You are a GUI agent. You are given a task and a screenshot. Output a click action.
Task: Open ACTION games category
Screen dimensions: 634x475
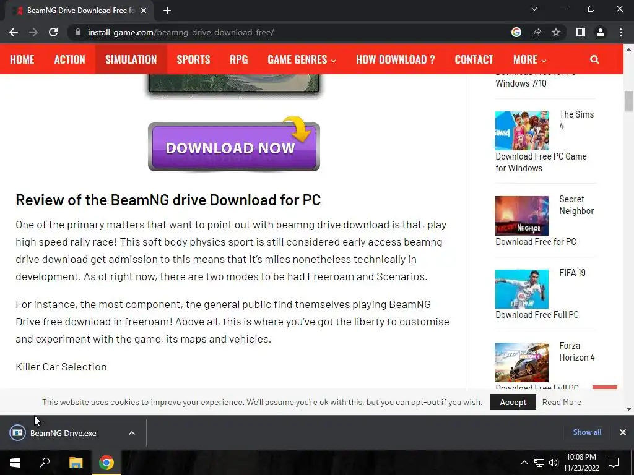tap(69, 59)
